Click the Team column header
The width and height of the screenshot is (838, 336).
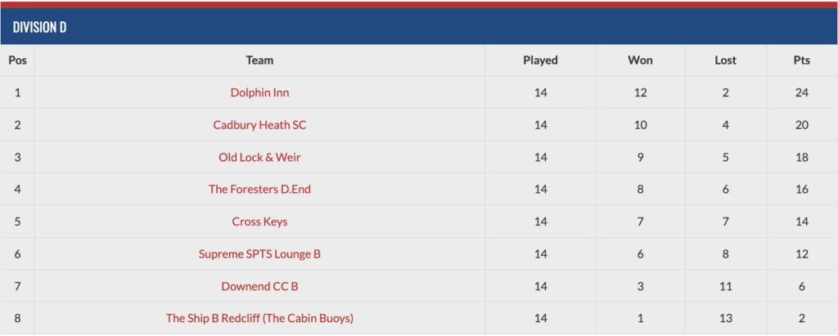pos(259,60)
